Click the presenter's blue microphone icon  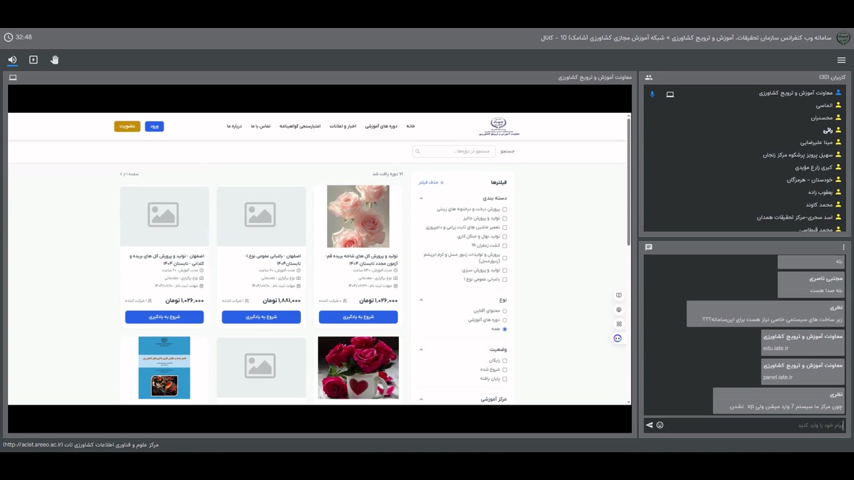(653, 94)
